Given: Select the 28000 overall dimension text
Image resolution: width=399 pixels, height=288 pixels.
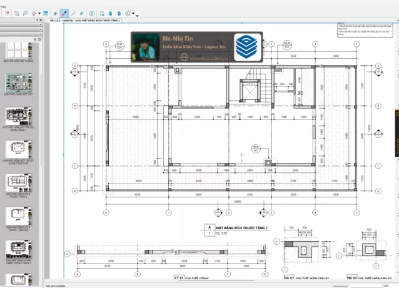Looking at the screenshot, I should tap(237, 202).
